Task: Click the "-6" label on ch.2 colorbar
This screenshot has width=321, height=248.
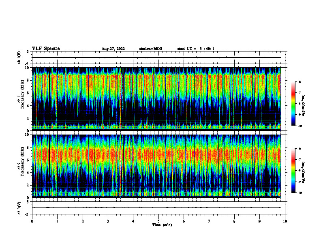Action: pos(299,149)
